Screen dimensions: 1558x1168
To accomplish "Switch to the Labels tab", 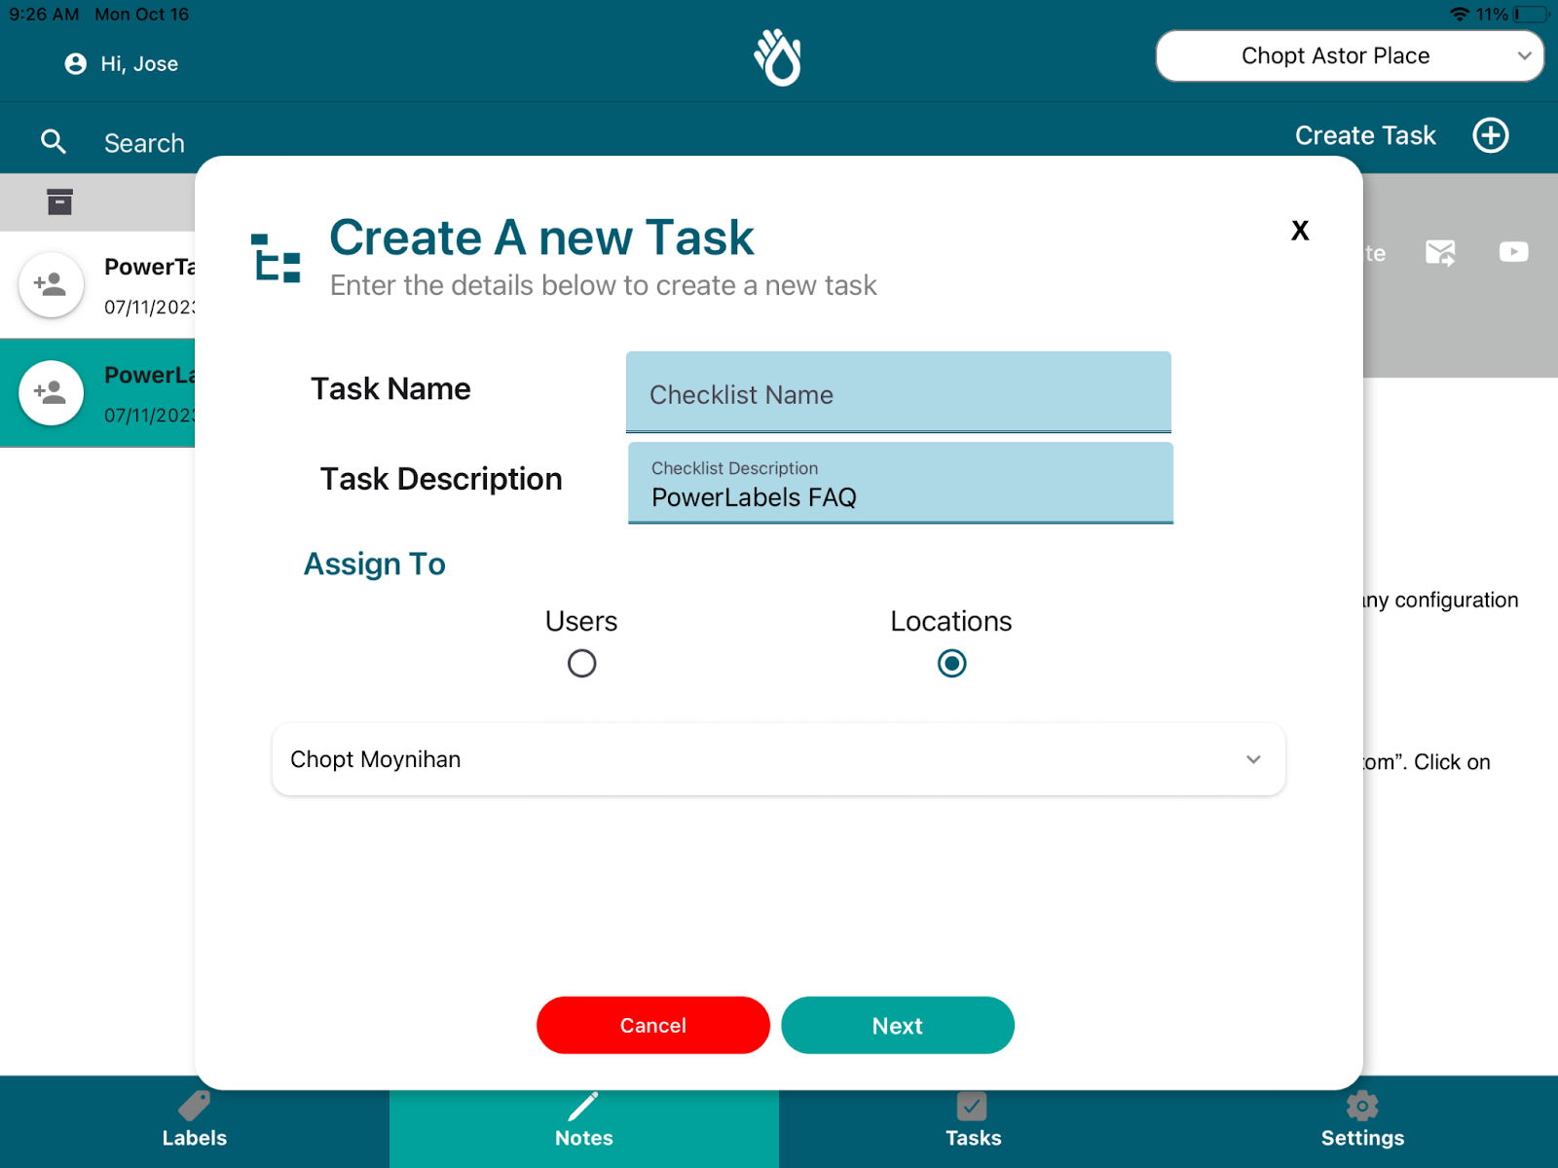I will point(195,1121).
